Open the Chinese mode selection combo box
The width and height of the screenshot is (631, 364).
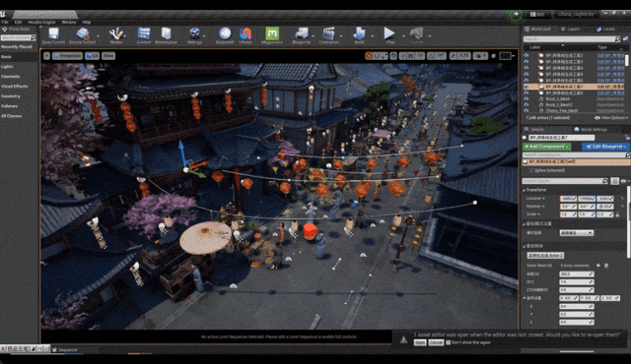pos(576,233)
